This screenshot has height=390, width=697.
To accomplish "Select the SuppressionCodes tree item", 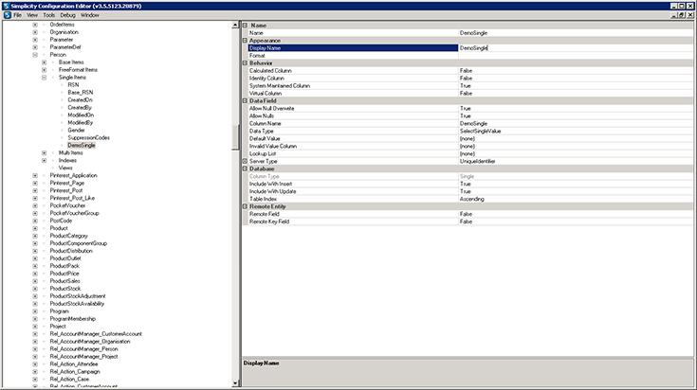I will tap(88, 137).
